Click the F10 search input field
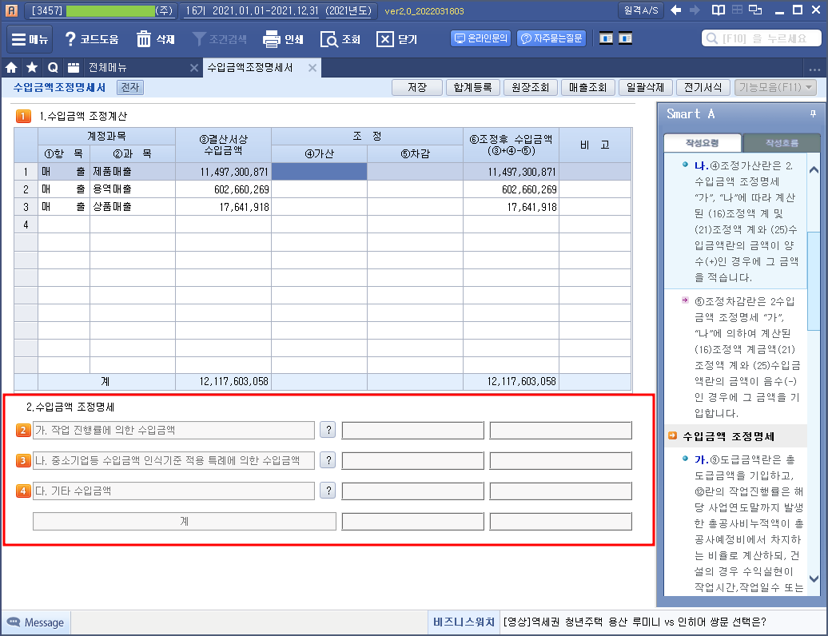Viewport: 828px width, 636px height. pos(762,38)
